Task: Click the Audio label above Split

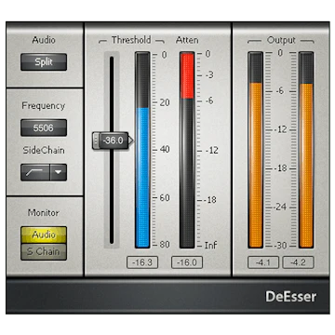Action: pos(44,40)
